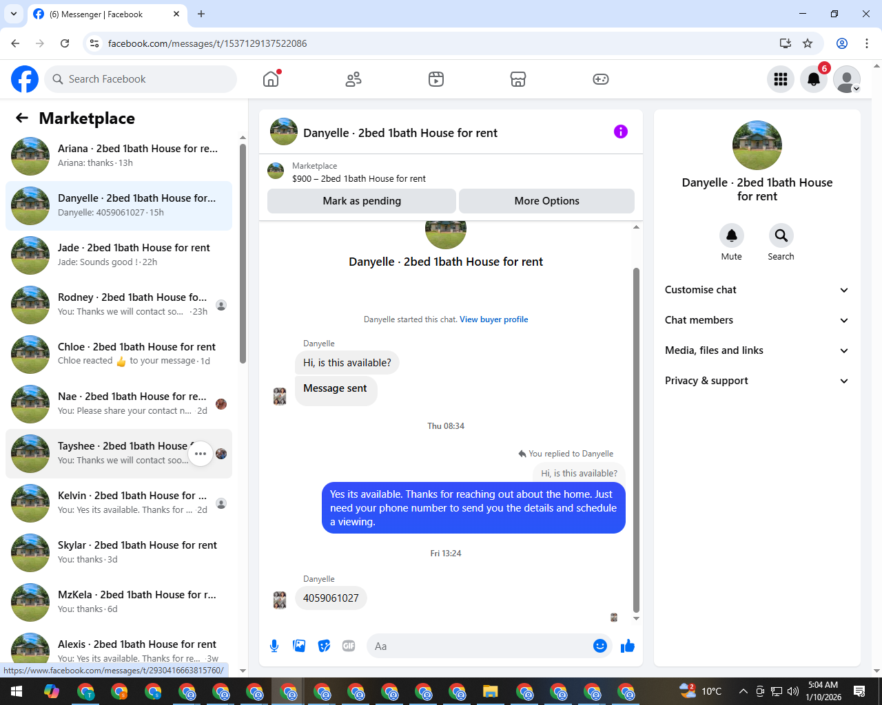Send a thumbs-up like

point(628,646)
